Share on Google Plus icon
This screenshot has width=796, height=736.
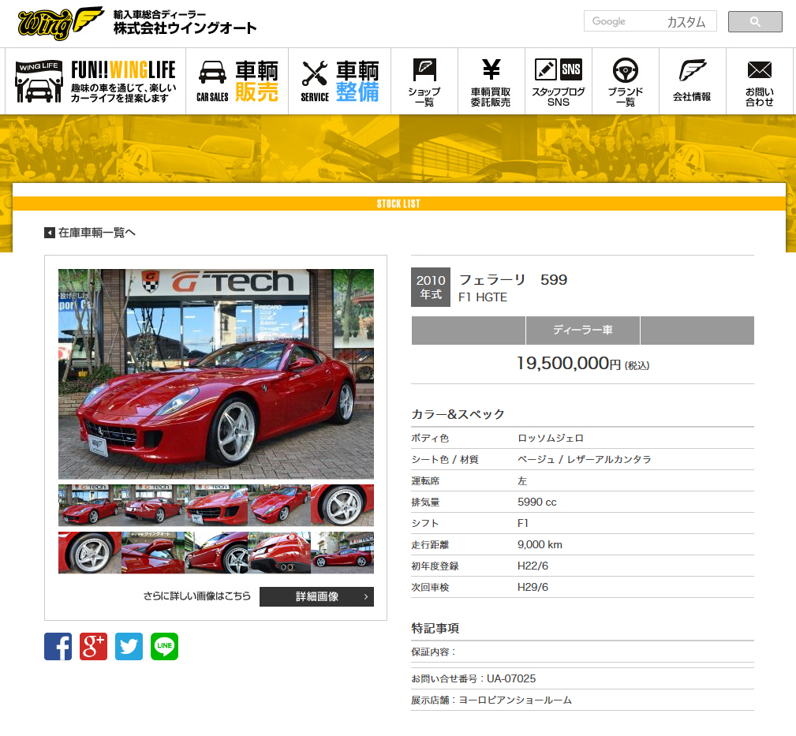tap(93, 646)
